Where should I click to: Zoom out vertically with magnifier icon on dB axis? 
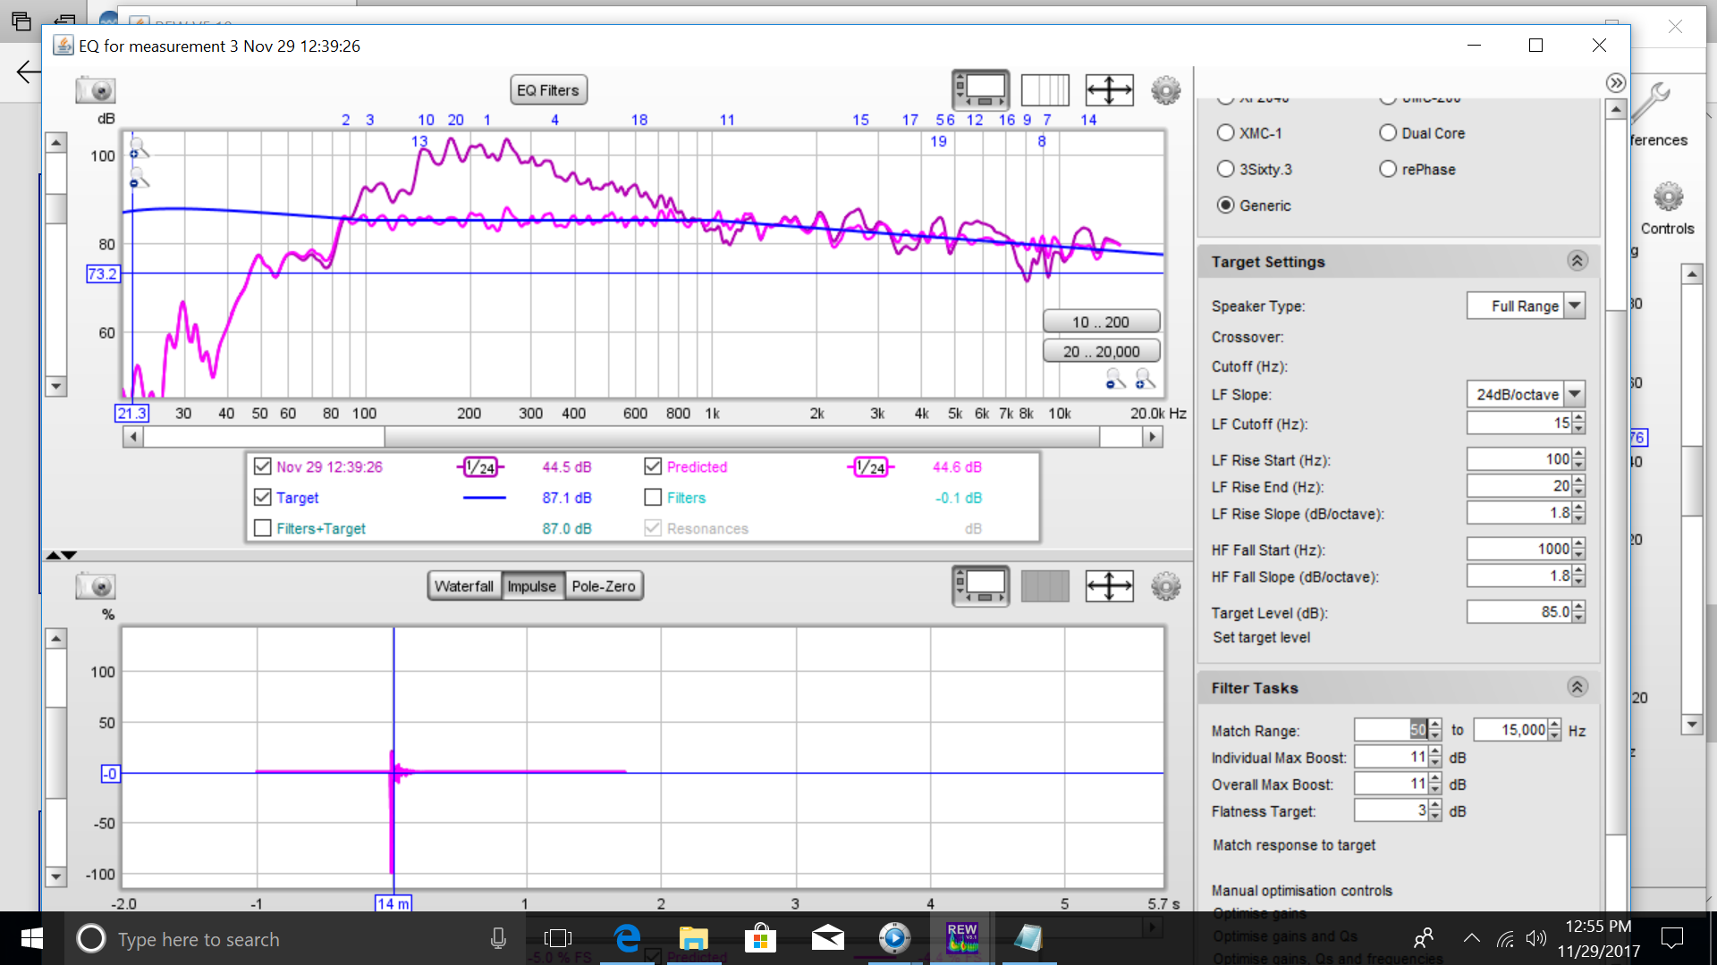pyautogui.click(x=139, y=180)
